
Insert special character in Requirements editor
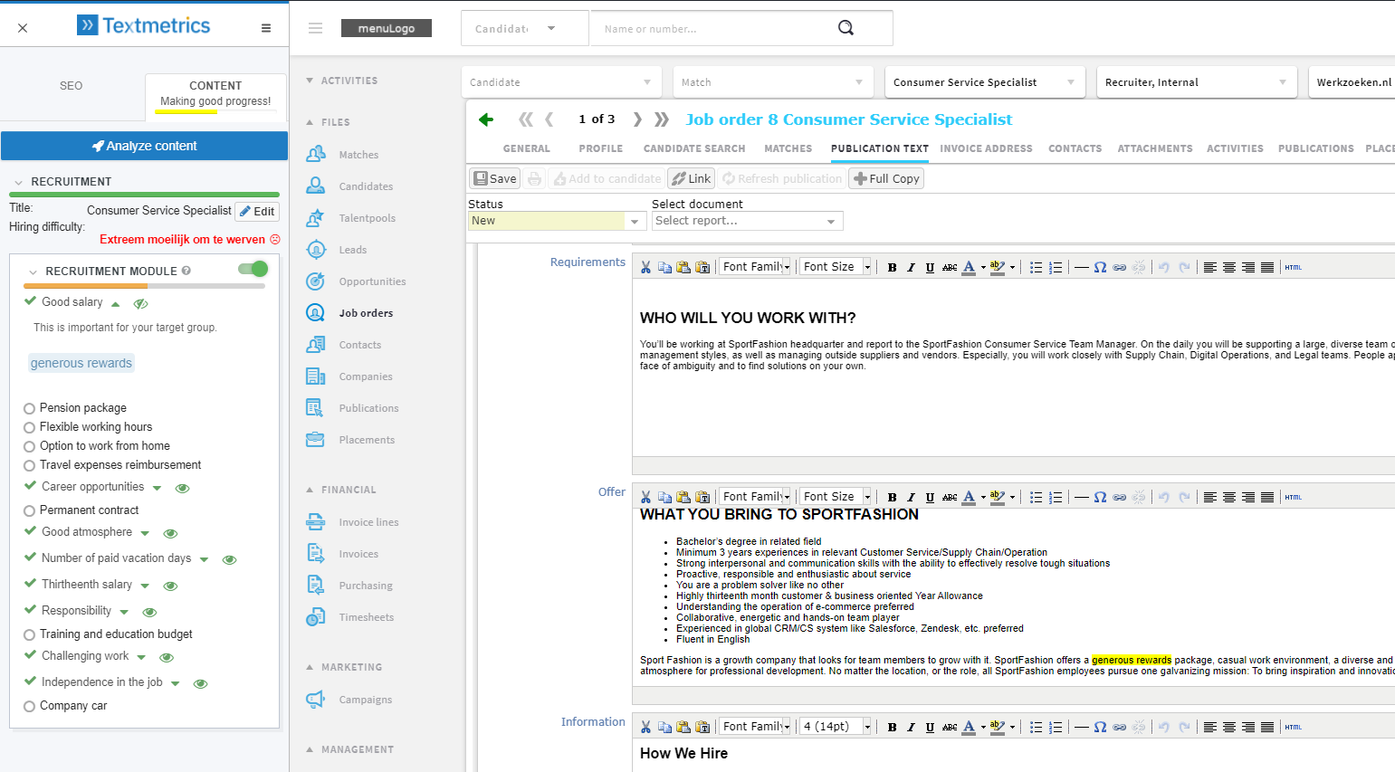[x=1100, y=267]
